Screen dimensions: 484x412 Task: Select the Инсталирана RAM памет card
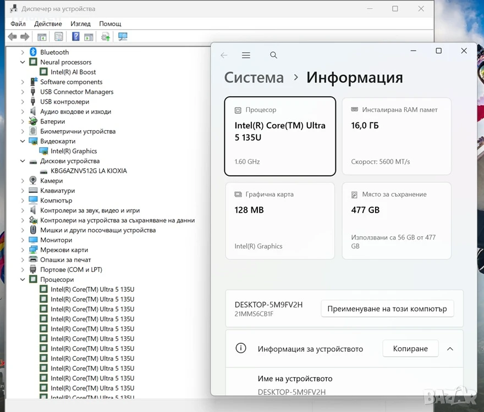tap(397, 136)
